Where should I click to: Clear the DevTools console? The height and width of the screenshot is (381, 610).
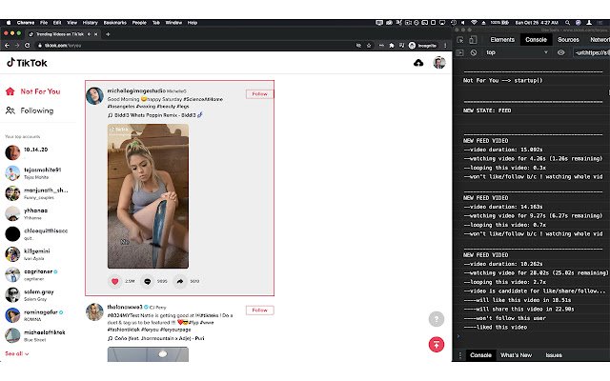click(x=474, y=52)
